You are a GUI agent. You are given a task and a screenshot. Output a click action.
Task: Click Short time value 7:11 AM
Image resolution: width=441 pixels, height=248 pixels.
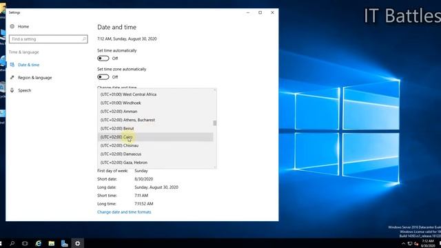141,196
